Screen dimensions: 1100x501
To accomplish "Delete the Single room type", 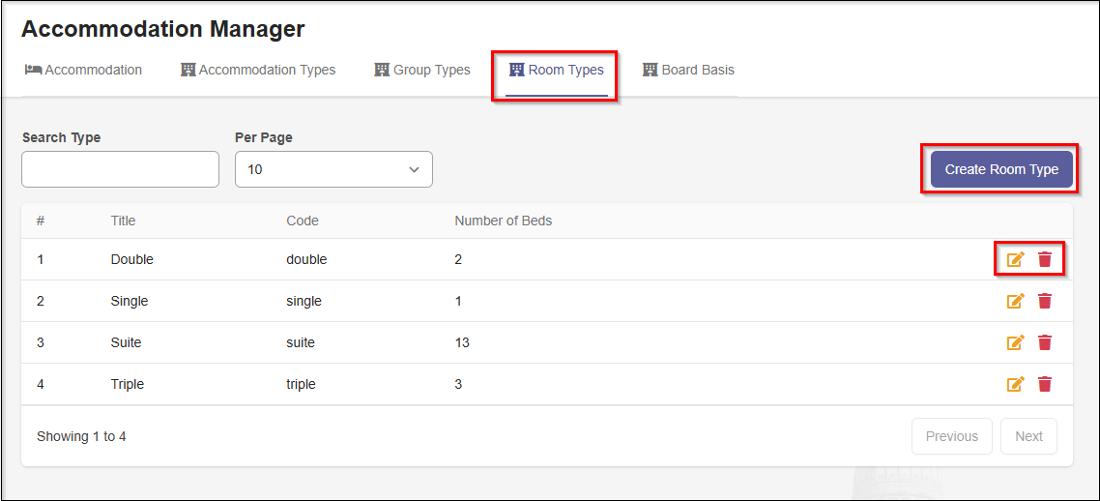I will 1045,301.
